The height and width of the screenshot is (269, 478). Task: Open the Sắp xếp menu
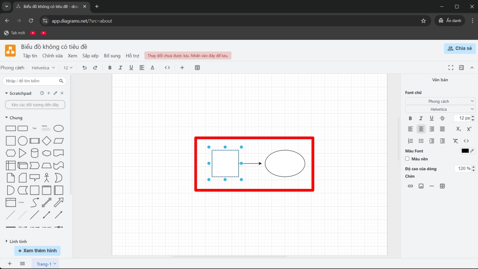coord(90,56)
